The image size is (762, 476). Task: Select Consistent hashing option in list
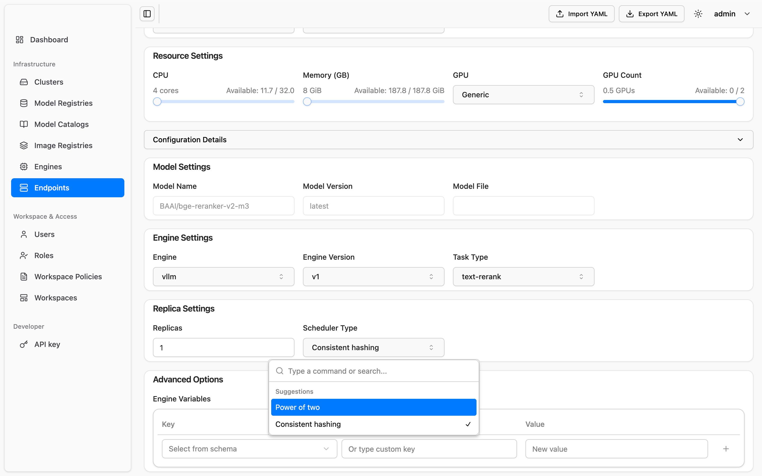tap(373, 424)
